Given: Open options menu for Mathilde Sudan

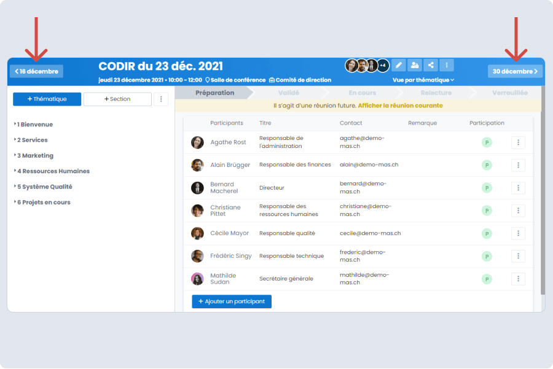Looking at the screenshot, I should 518,279.
